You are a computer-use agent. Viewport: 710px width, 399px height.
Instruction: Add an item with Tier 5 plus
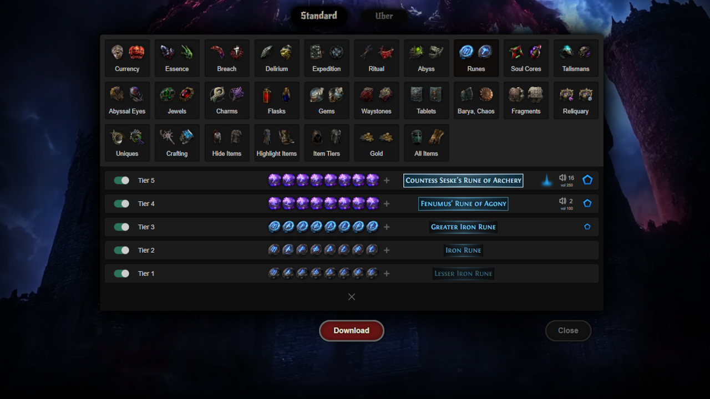(x=387, y=180)
